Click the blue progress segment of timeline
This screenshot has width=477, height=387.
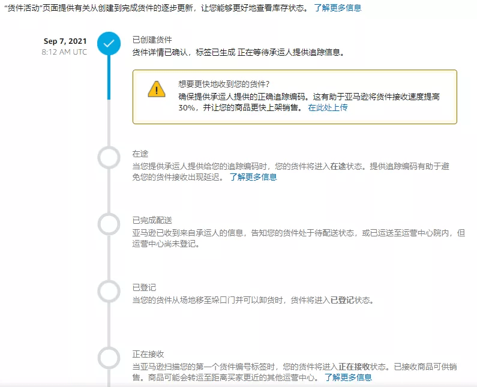click(109, 78)
